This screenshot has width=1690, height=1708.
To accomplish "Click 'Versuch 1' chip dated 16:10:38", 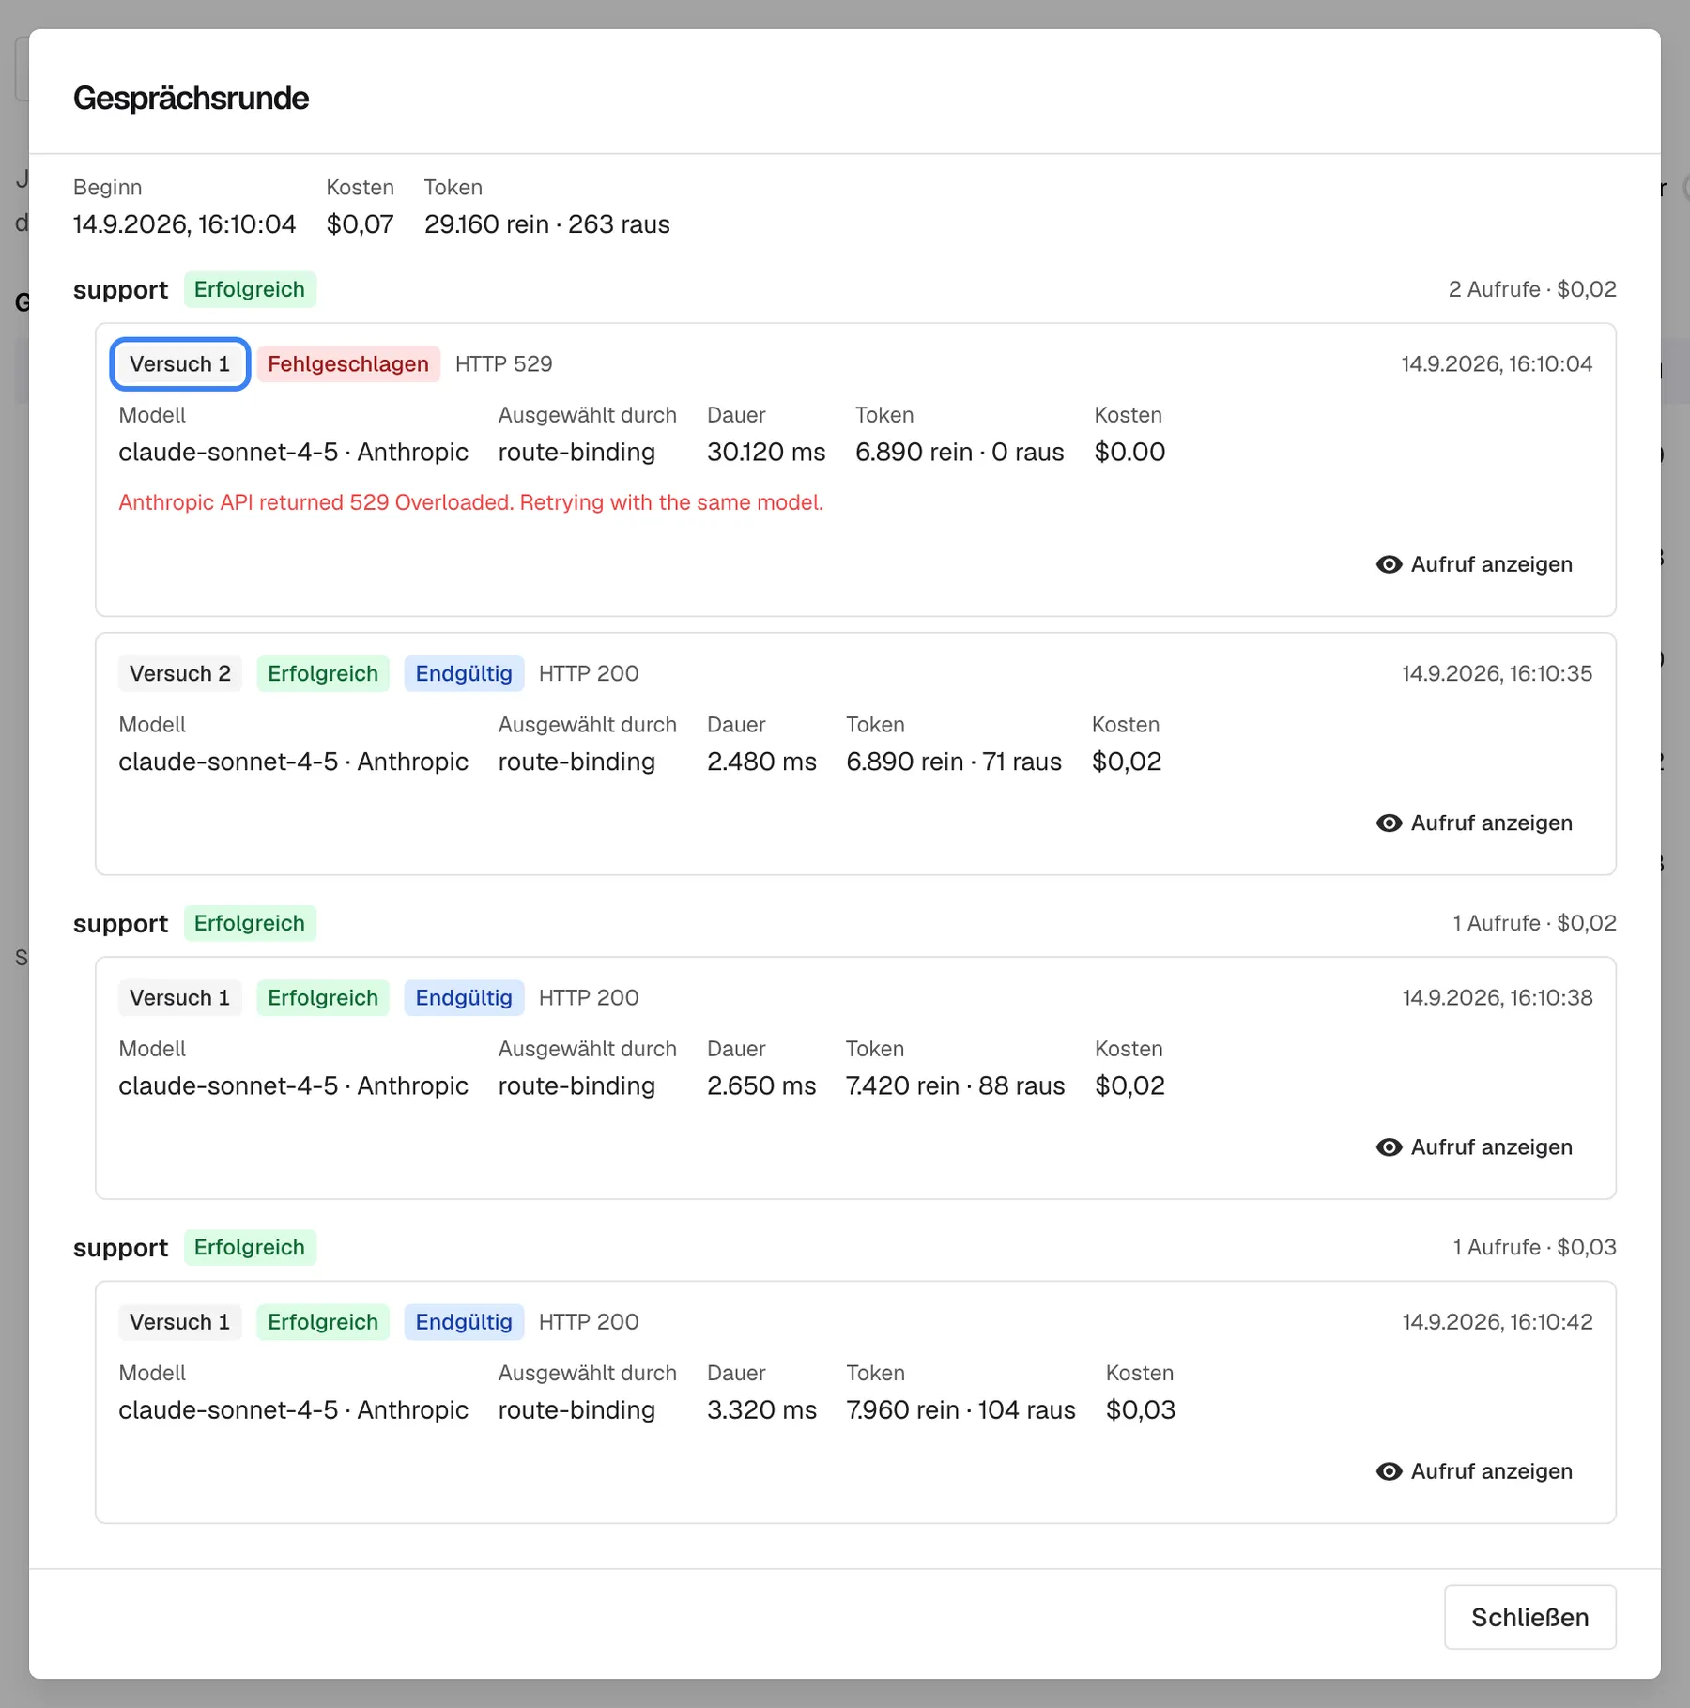I will tap(179, 997).
